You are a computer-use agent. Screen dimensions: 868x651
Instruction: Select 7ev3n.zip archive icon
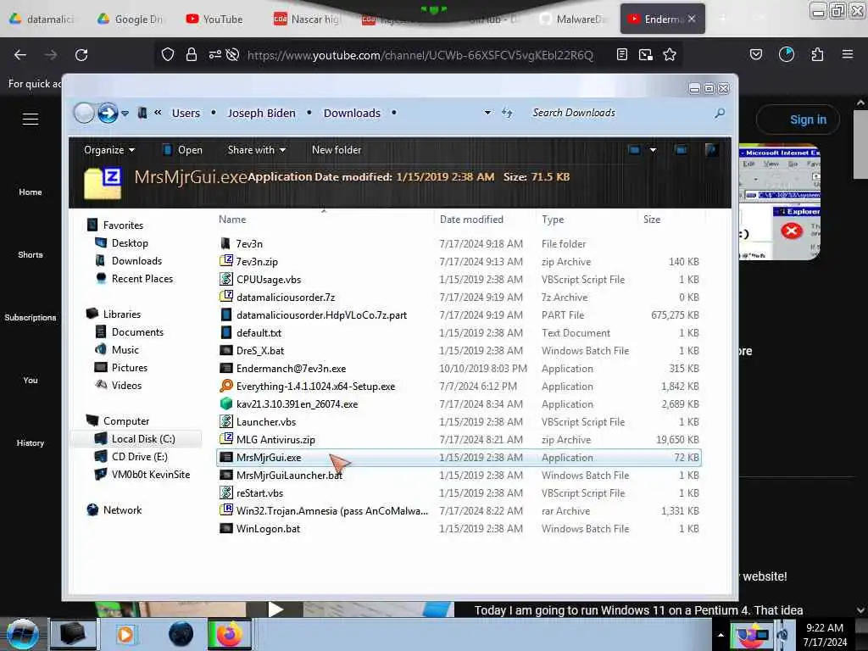click(x=225, y=261)
